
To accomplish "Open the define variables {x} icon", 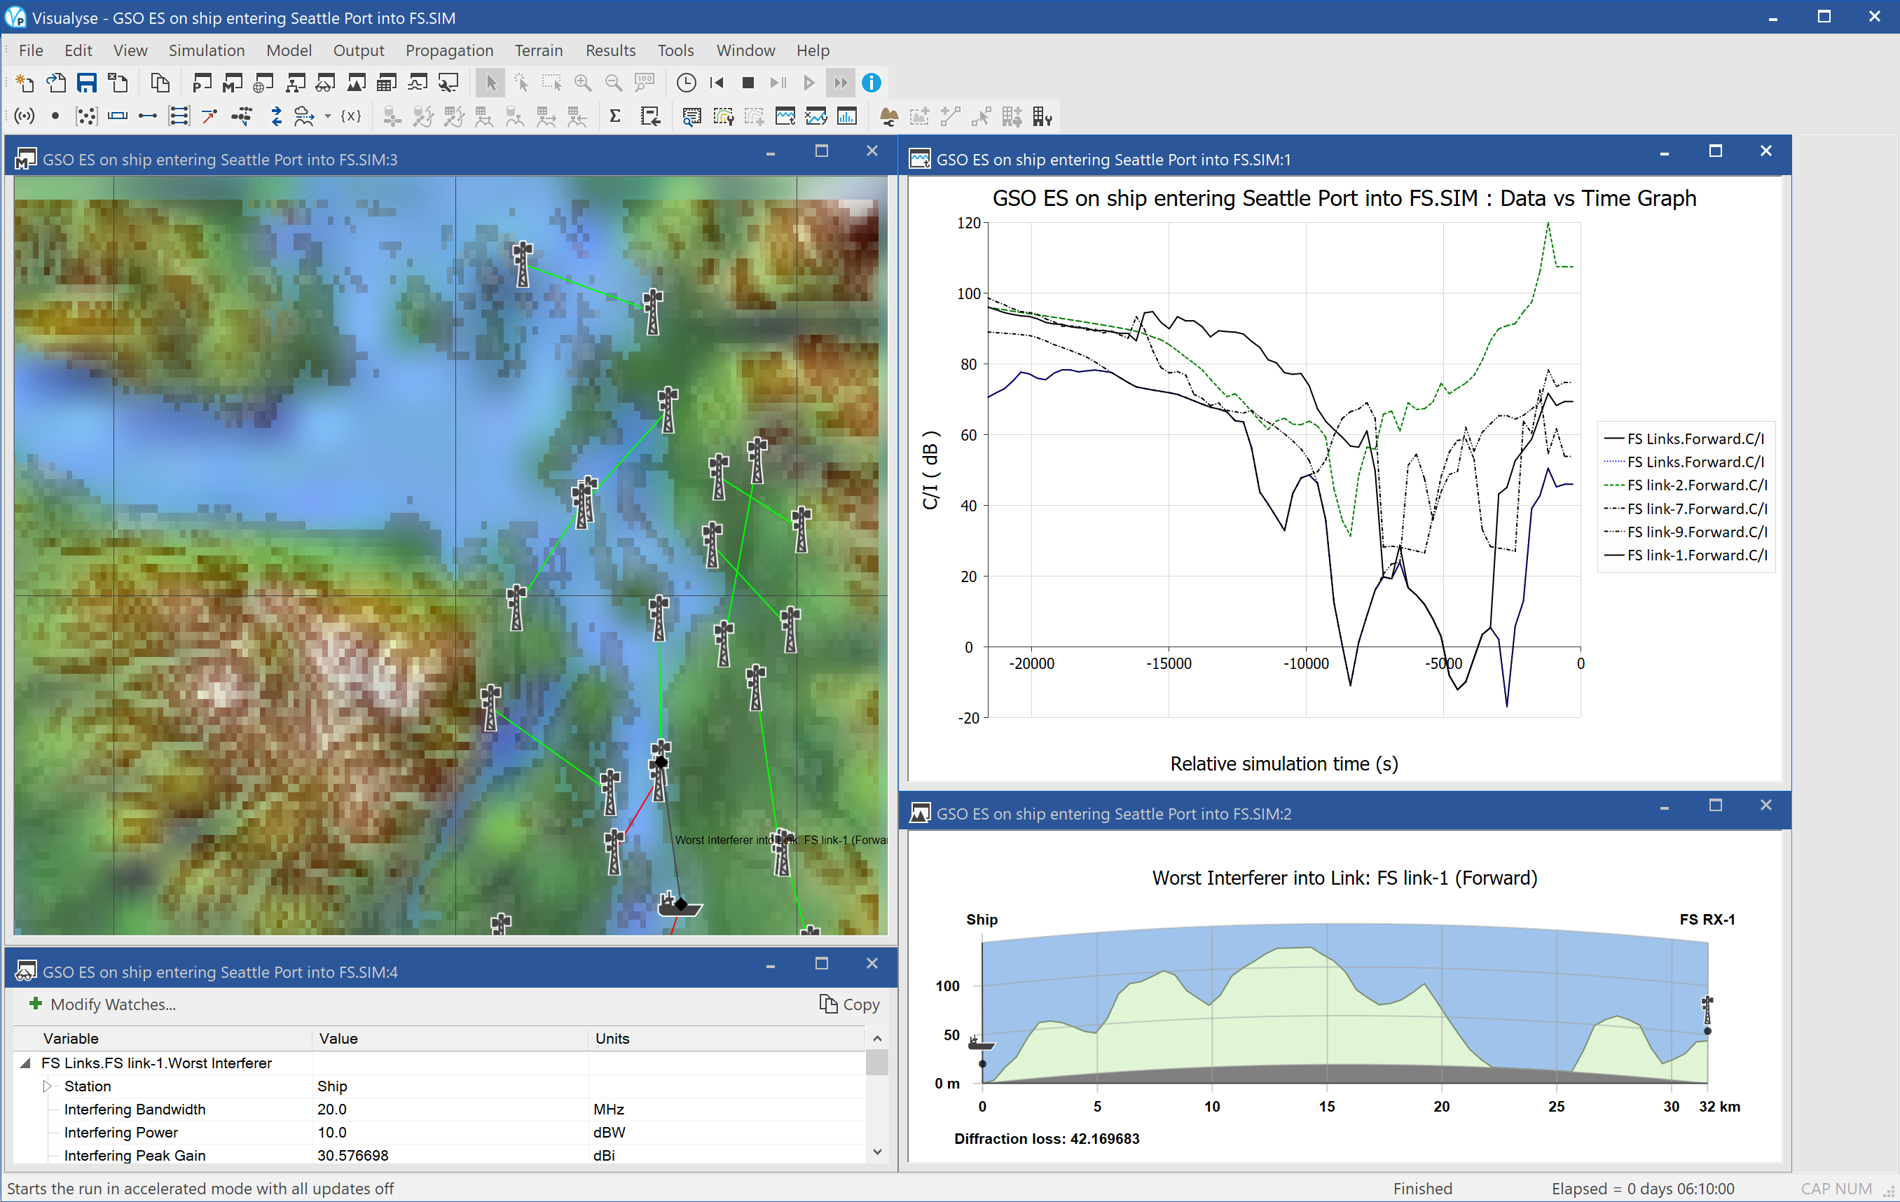I will click(351, 117).
